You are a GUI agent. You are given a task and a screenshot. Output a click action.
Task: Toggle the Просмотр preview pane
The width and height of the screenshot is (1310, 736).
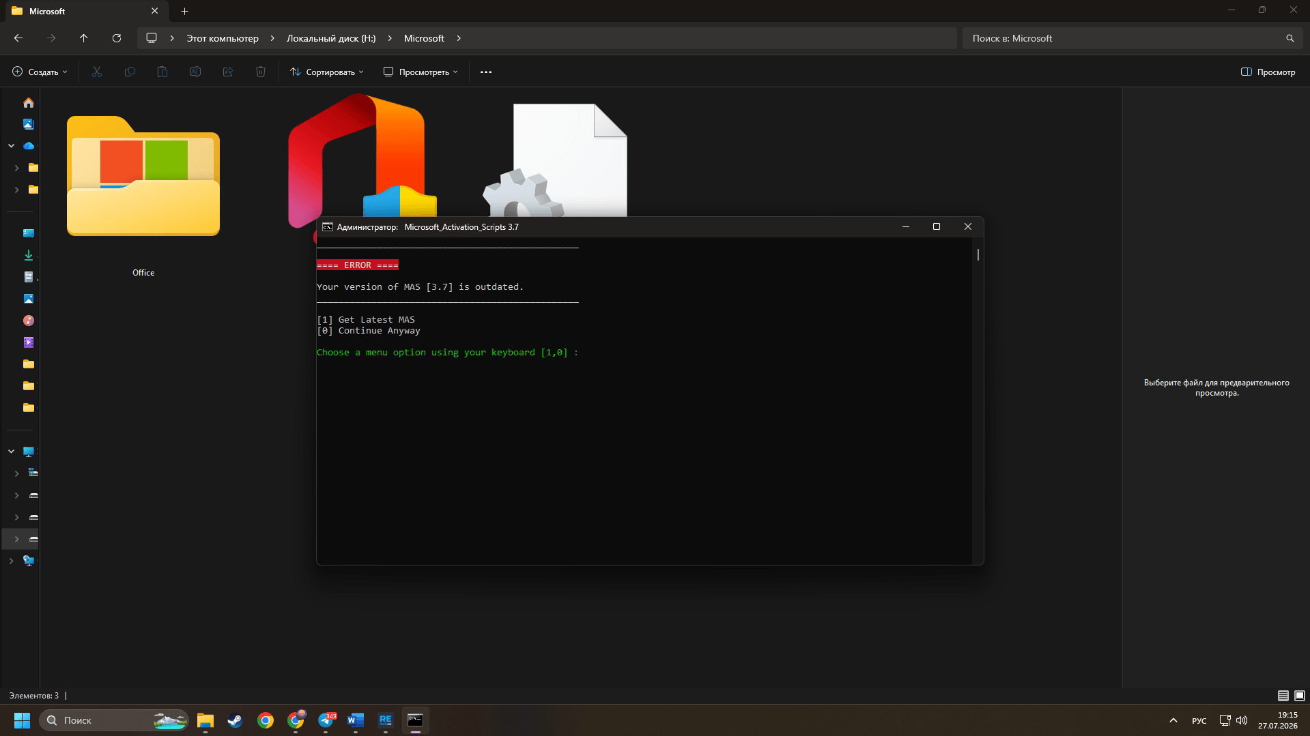point(1268,72)
